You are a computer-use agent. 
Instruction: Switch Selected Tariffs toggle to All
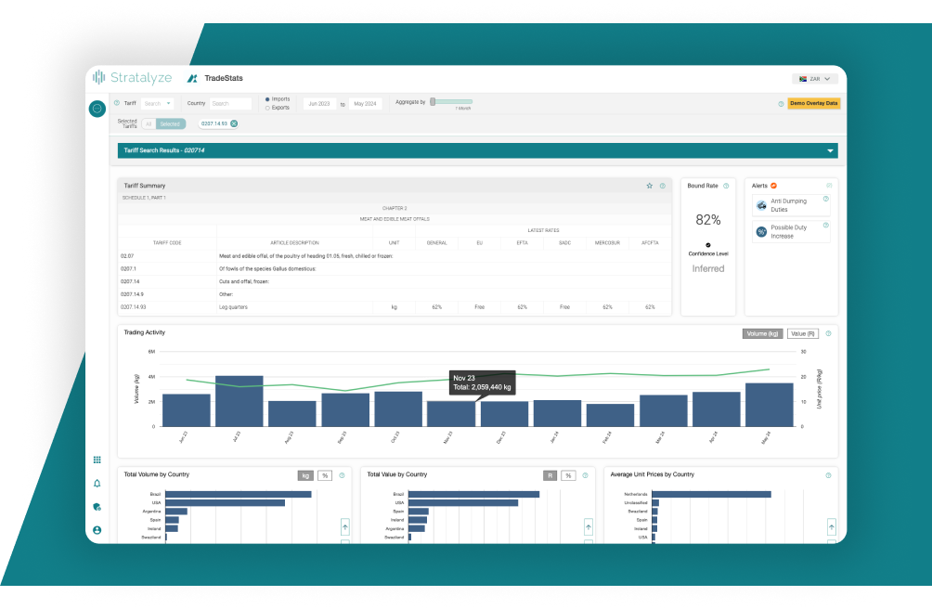147,123
